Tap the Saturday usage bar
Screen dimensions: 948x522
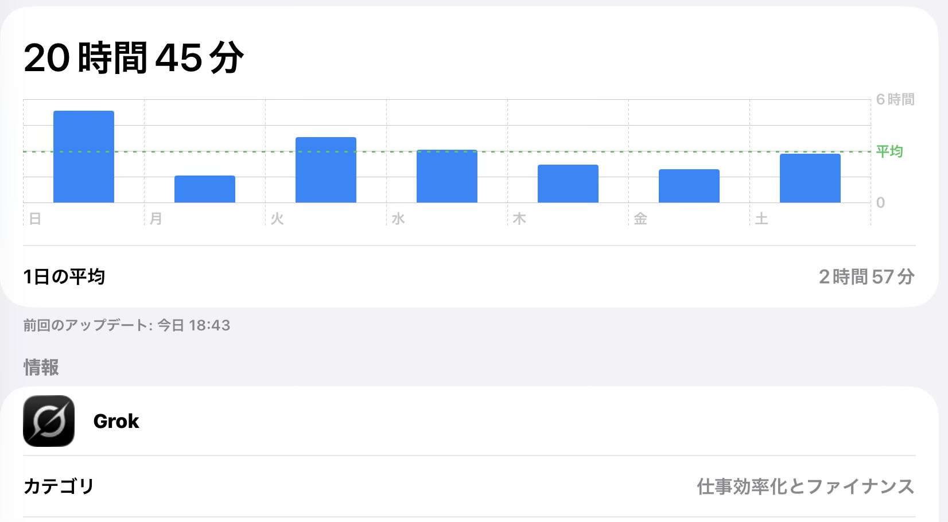tap(810, 178)
